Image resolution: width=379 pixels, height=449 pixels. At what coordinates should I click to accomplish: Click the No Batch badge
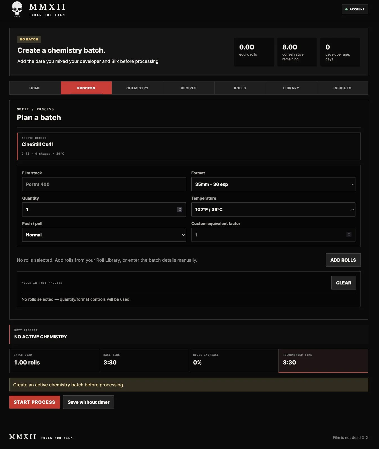(29, 39)
